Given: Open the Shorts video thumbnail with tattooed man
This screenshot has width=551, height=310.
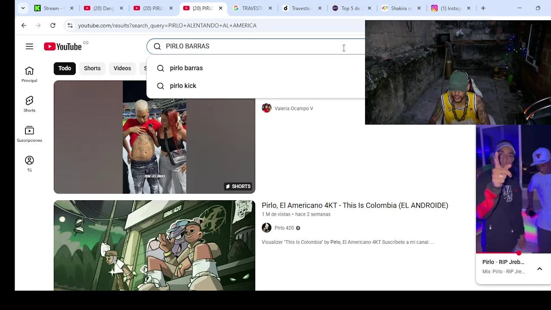Looking at the screenshot, I should [x=155, y=137].
